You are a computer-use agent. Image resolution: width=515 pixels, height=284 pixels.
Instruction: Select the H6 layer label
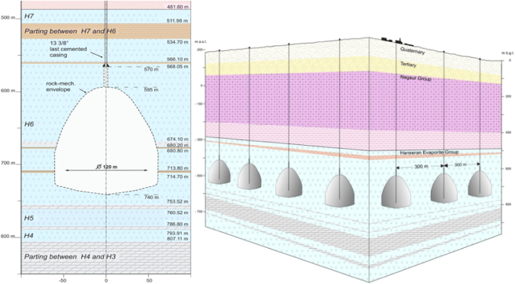[x=29, y=124]
